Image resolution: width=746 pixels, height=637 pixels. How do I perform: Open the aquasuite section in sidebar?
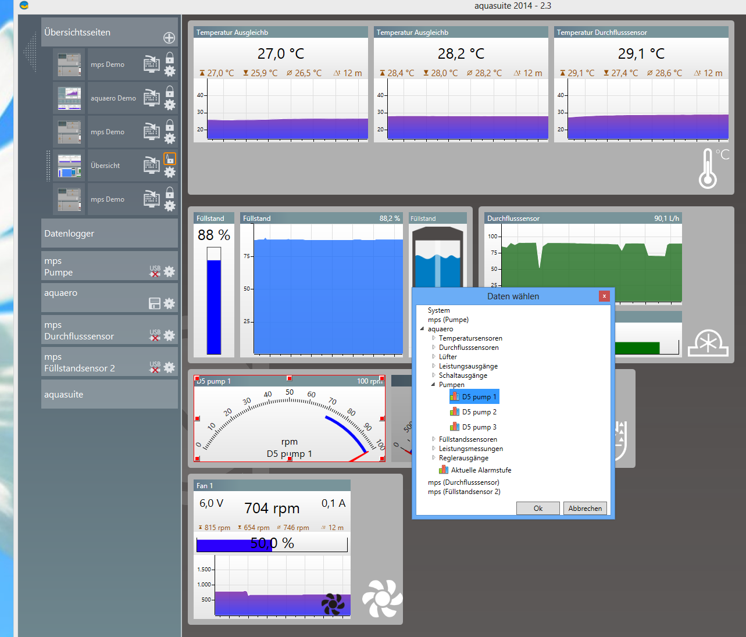pyautogui.click(x=109, y=395)
